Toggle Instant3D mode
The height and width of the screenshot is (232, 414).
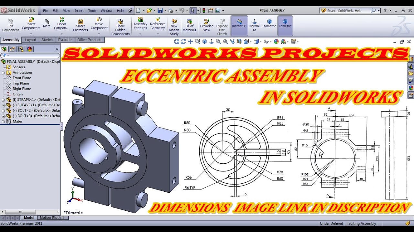point(239,26)
